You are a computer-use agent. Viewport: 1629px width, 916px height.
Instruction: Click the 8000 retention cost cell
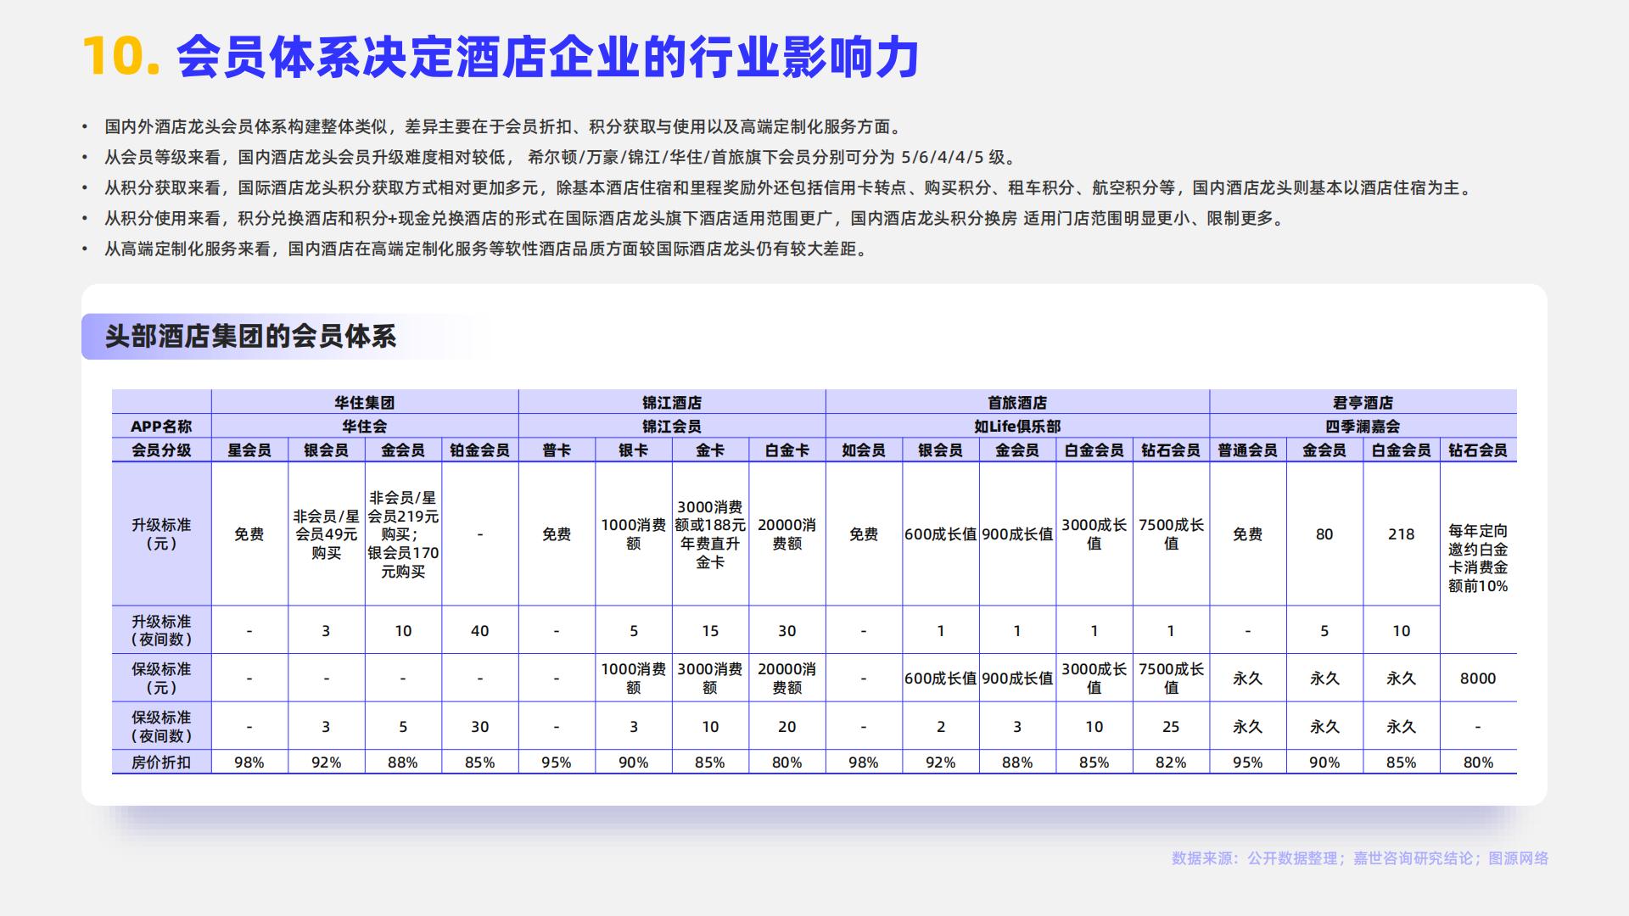1478,679
